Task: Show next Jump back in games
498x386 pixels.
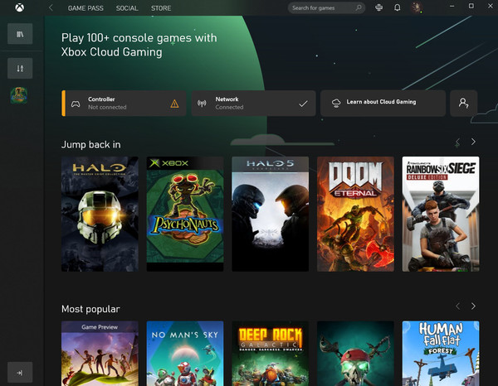Action: (x=473, y=142)
